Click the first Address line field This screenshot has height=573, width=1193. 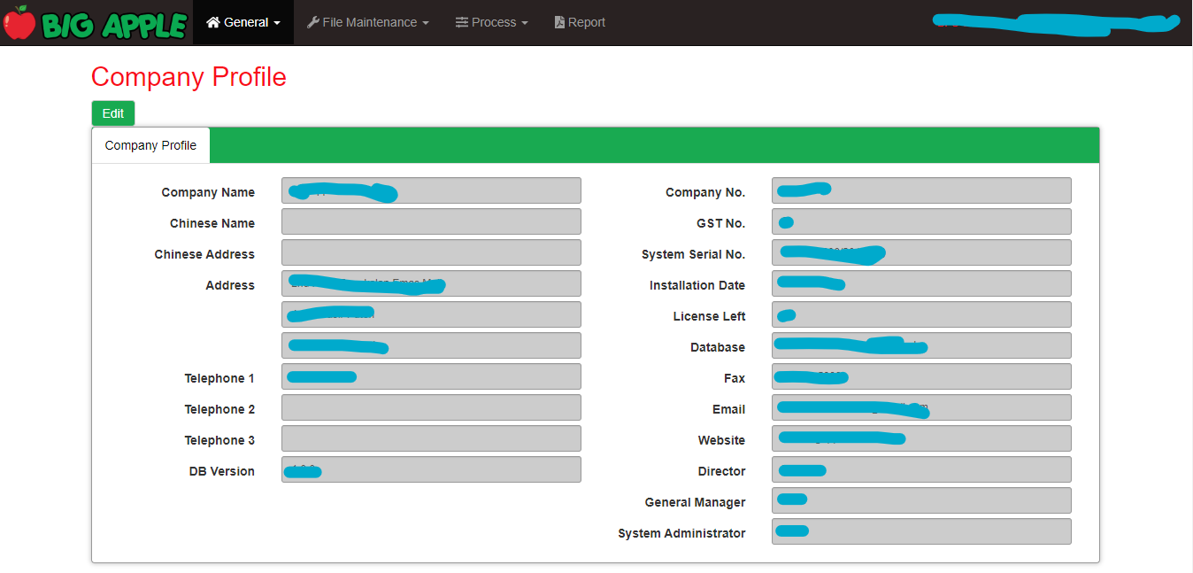point(431,283)
